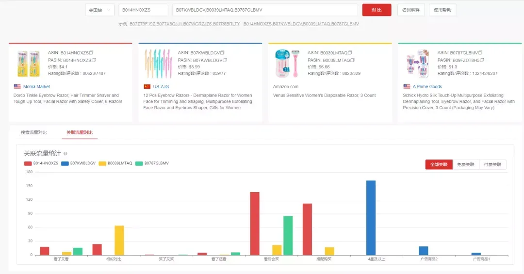
Task: Copy ASIN B0039LMTAQ using copy icon
Action: (350, 53)
